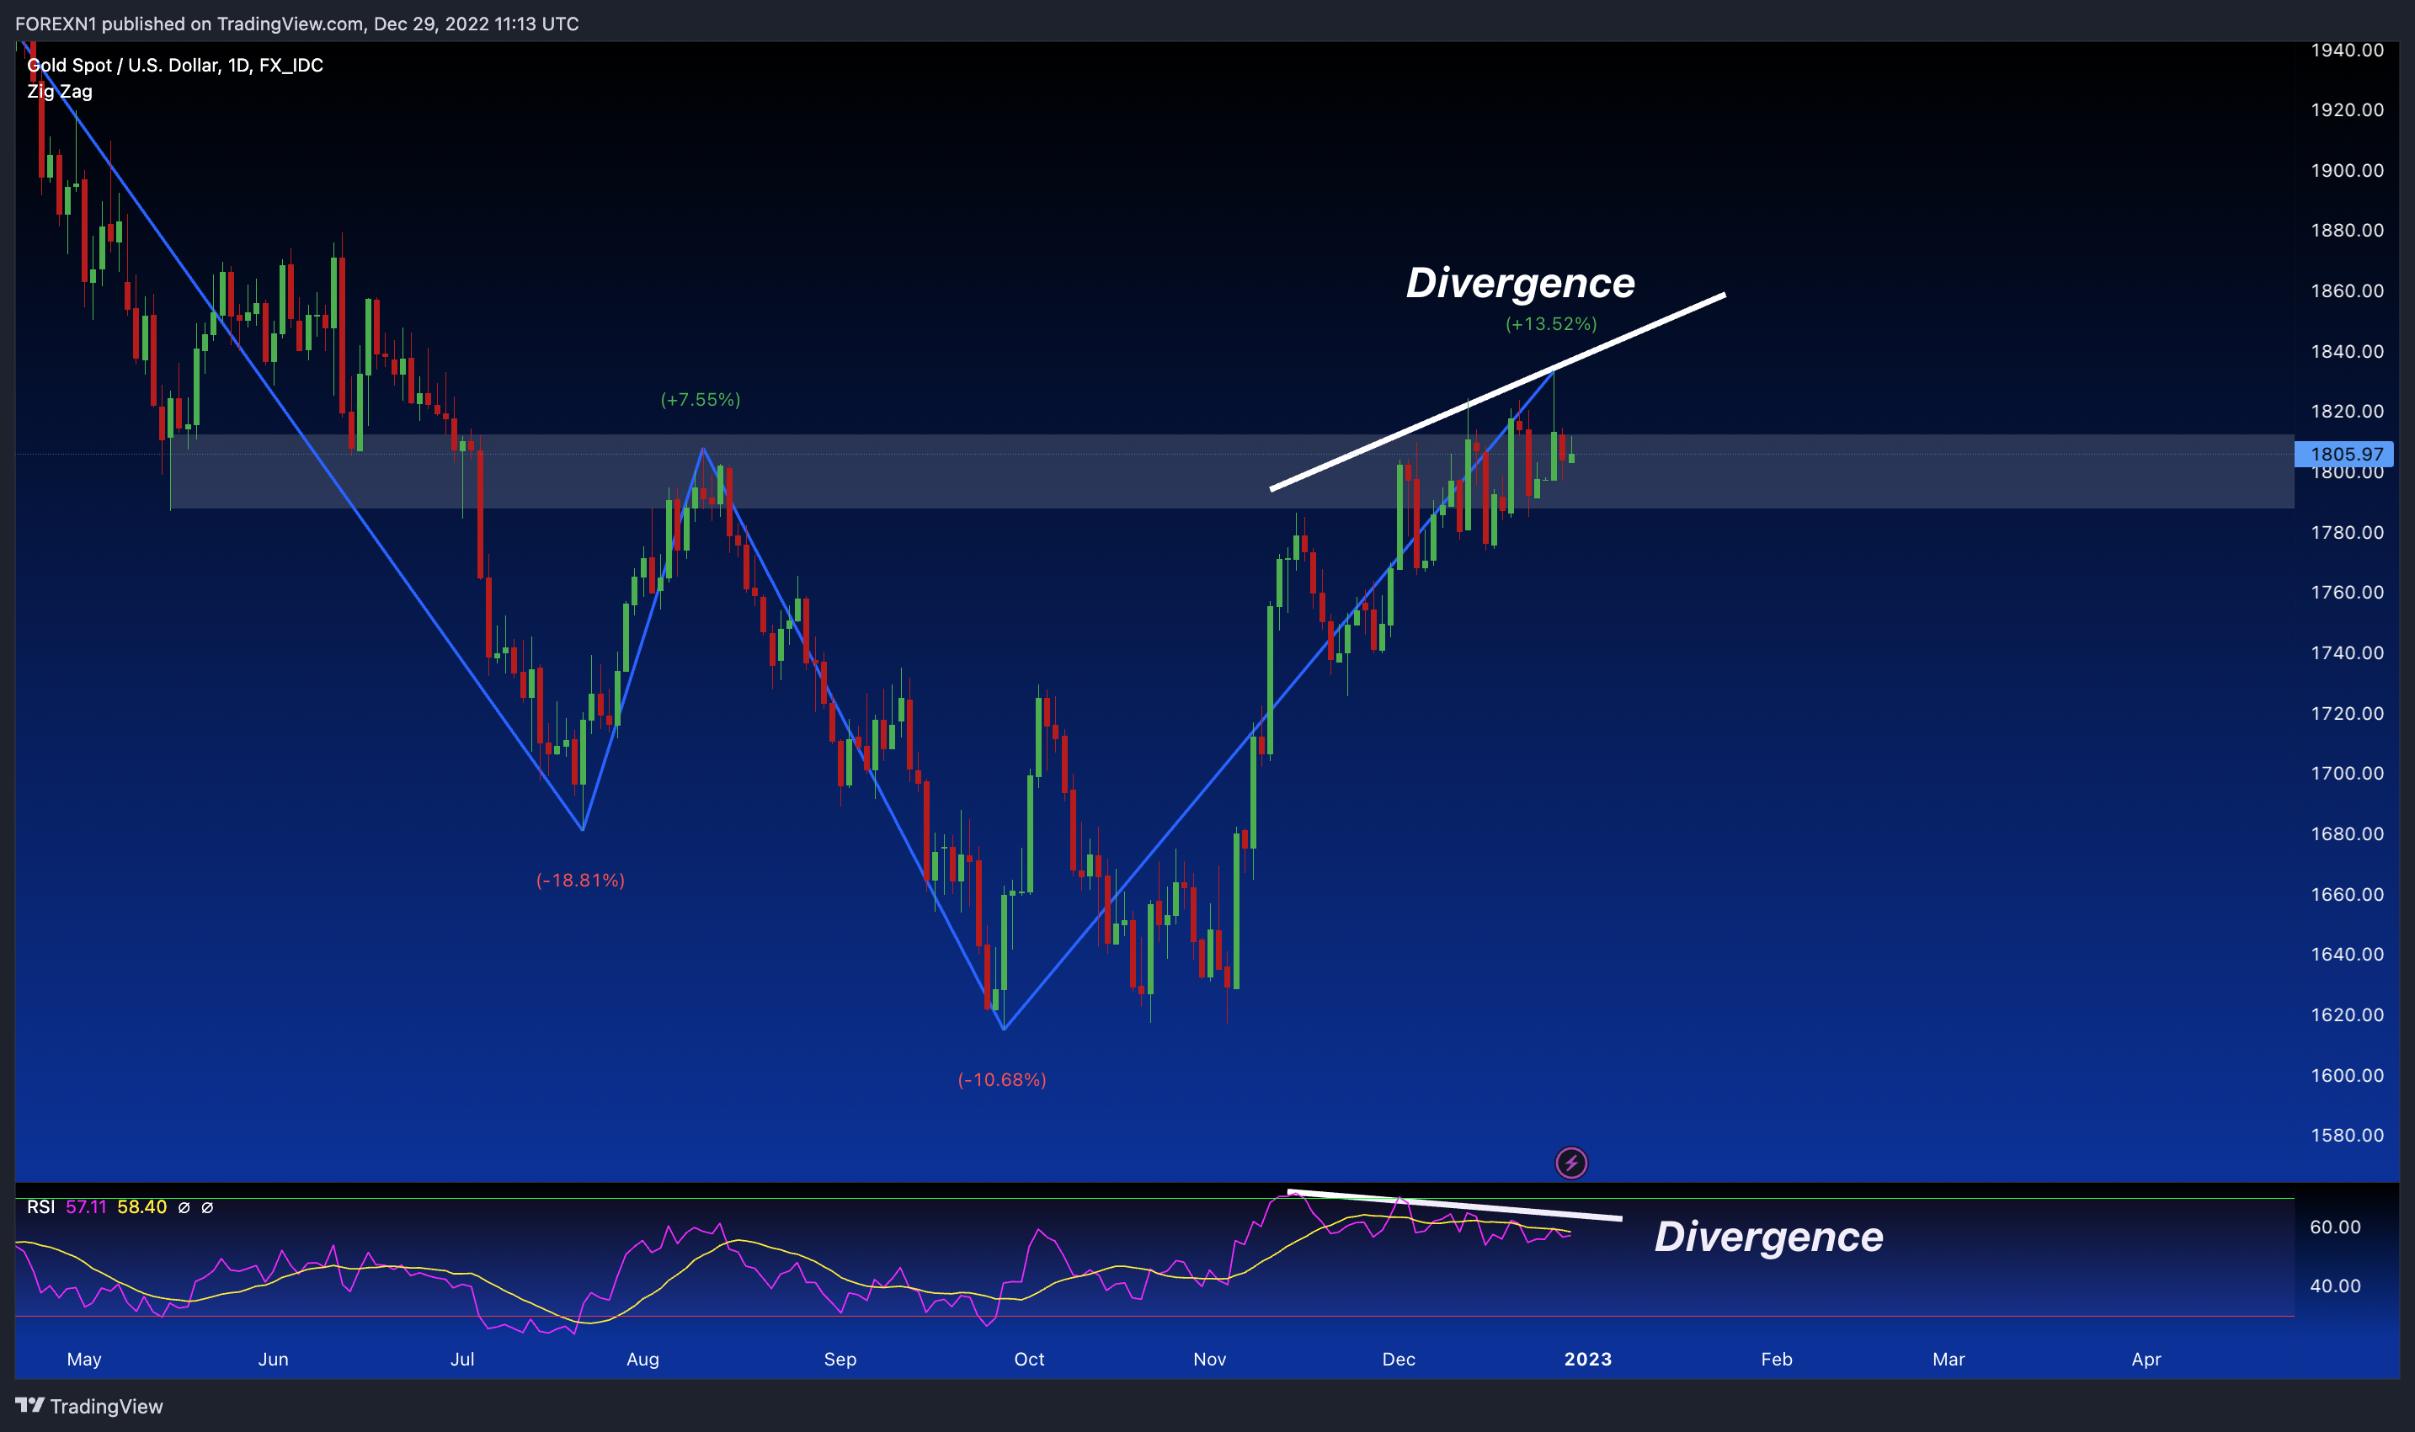Click the 1640.00 price axis label
2415x1432 pixels.
pos(2347,955)
